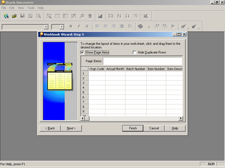The image size is (225, 168).
Task: Toggle Bold formatting
Action: pyautogui.click(x=71, y=26)
